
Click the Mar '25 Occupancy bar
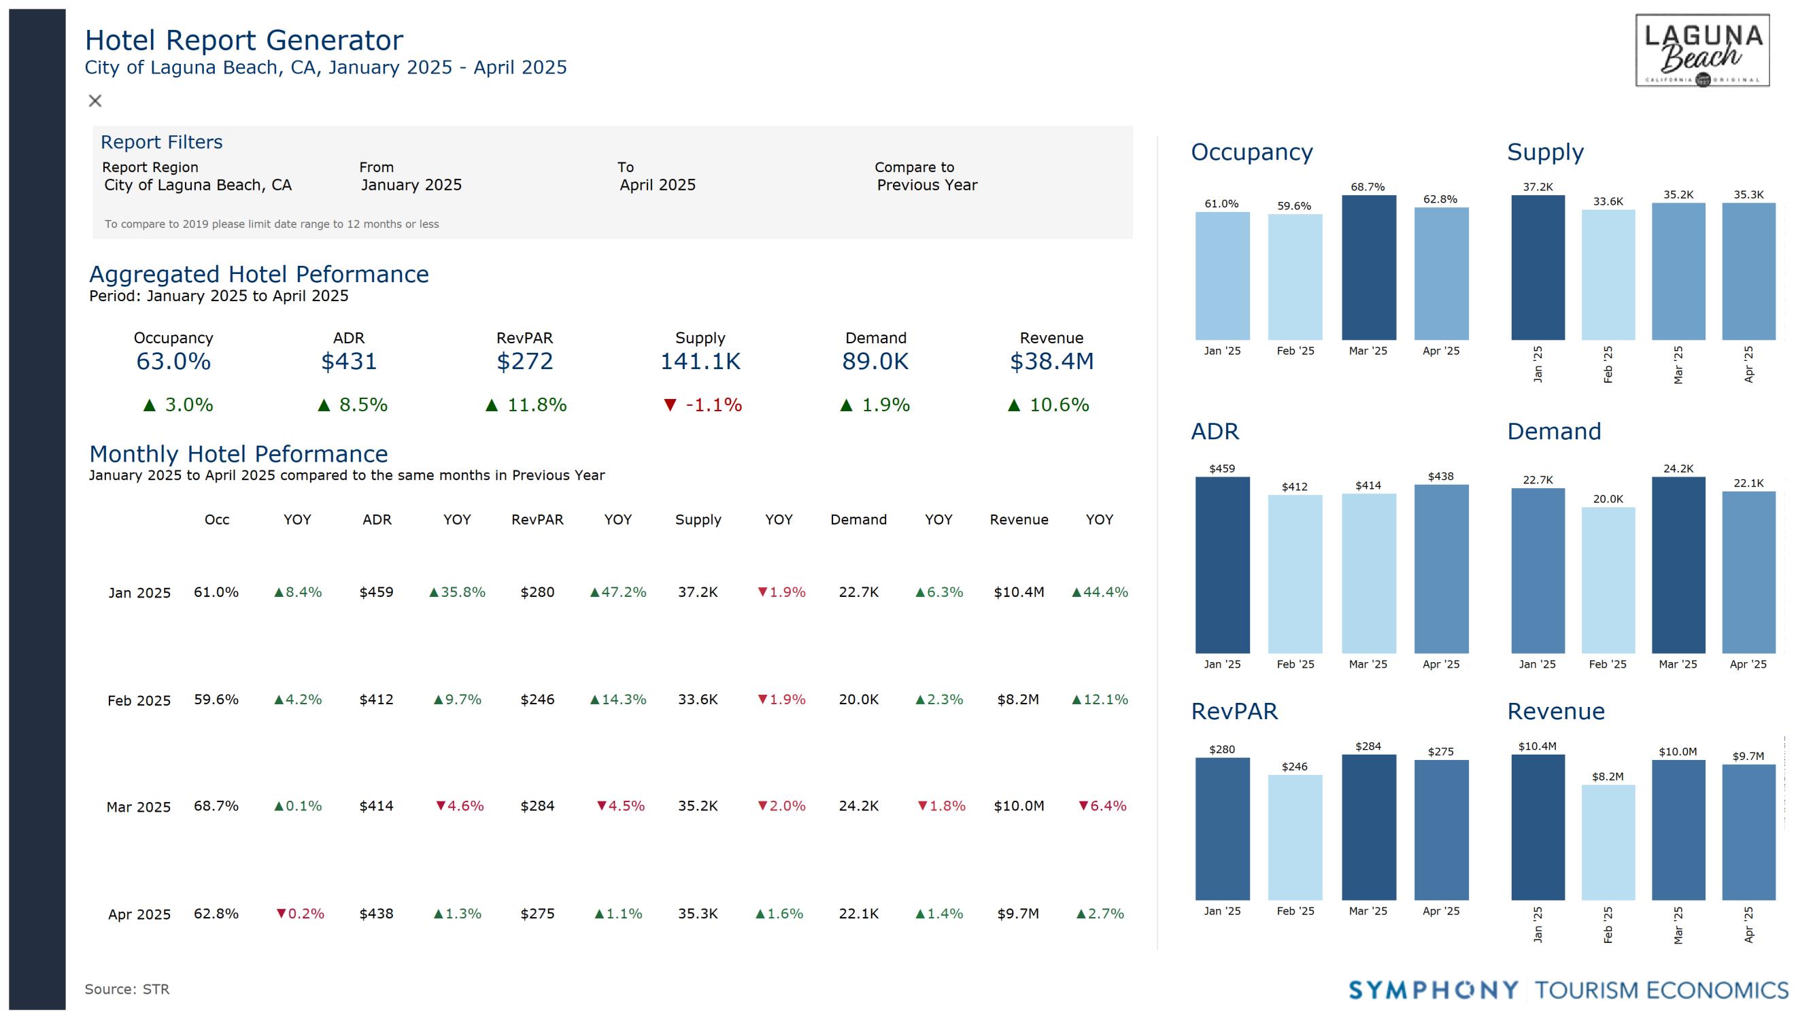[x=1368, y=267]
